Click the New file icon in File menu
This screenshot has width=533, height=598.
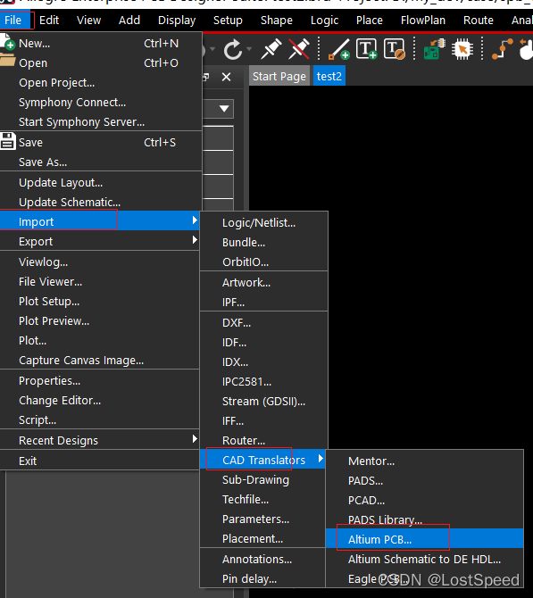pos(7,42)
